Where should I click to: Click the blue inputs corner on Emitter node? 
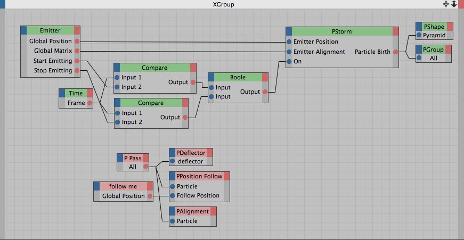pos(23,30)
